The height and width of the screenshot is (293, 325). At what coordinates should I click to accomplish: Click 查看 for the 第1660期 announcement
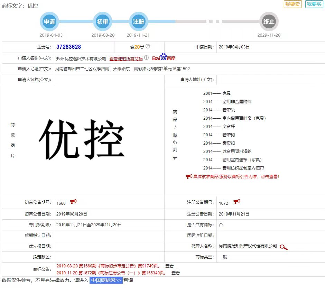click(x=169, y=266)
